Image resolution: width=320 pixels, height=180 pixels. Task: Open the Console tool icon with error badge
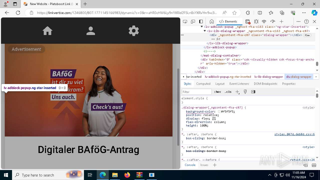pos(248,21)
